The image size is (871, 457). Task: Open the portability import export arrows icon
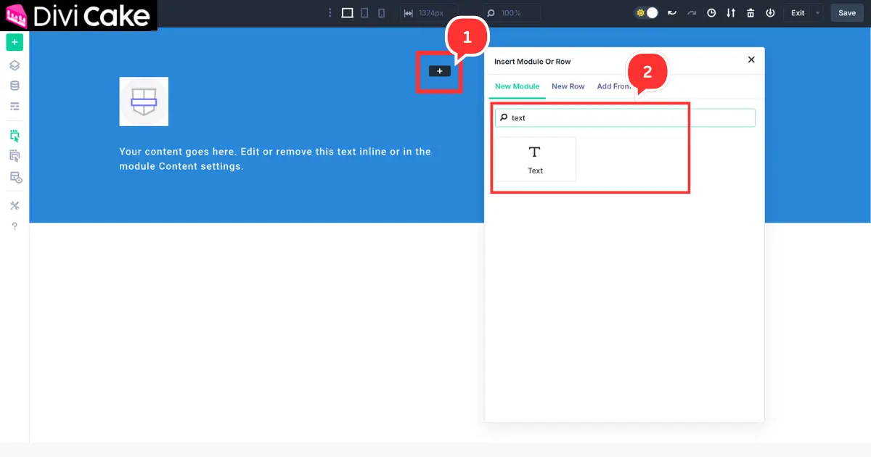click(731, 13)
